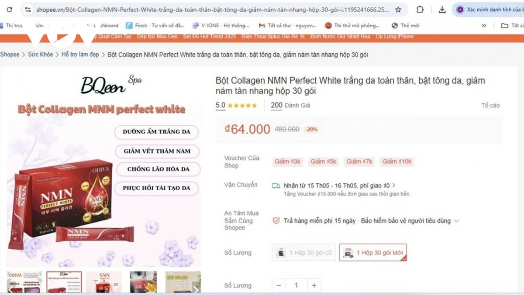Open the All Bookmarks folder icon
524x295 pixels.
504,26
